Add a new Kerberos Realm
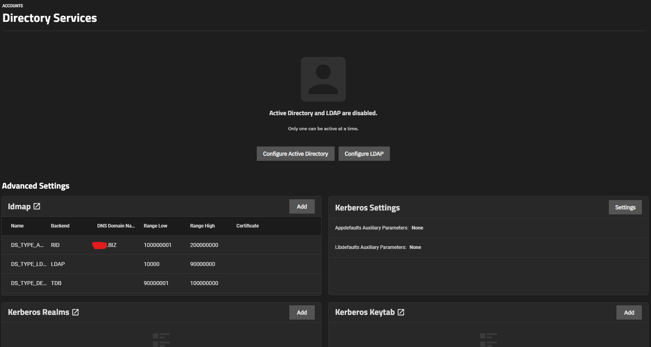Screen dimensions: 651x347 point(302,312)
